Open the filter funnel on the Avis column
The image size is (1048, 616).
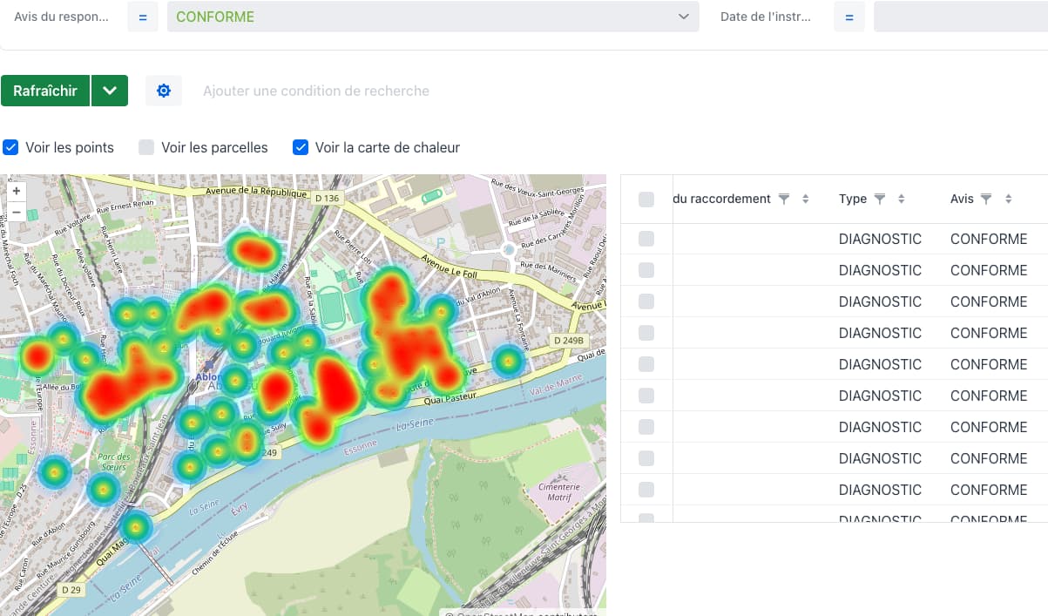(985, 198)
